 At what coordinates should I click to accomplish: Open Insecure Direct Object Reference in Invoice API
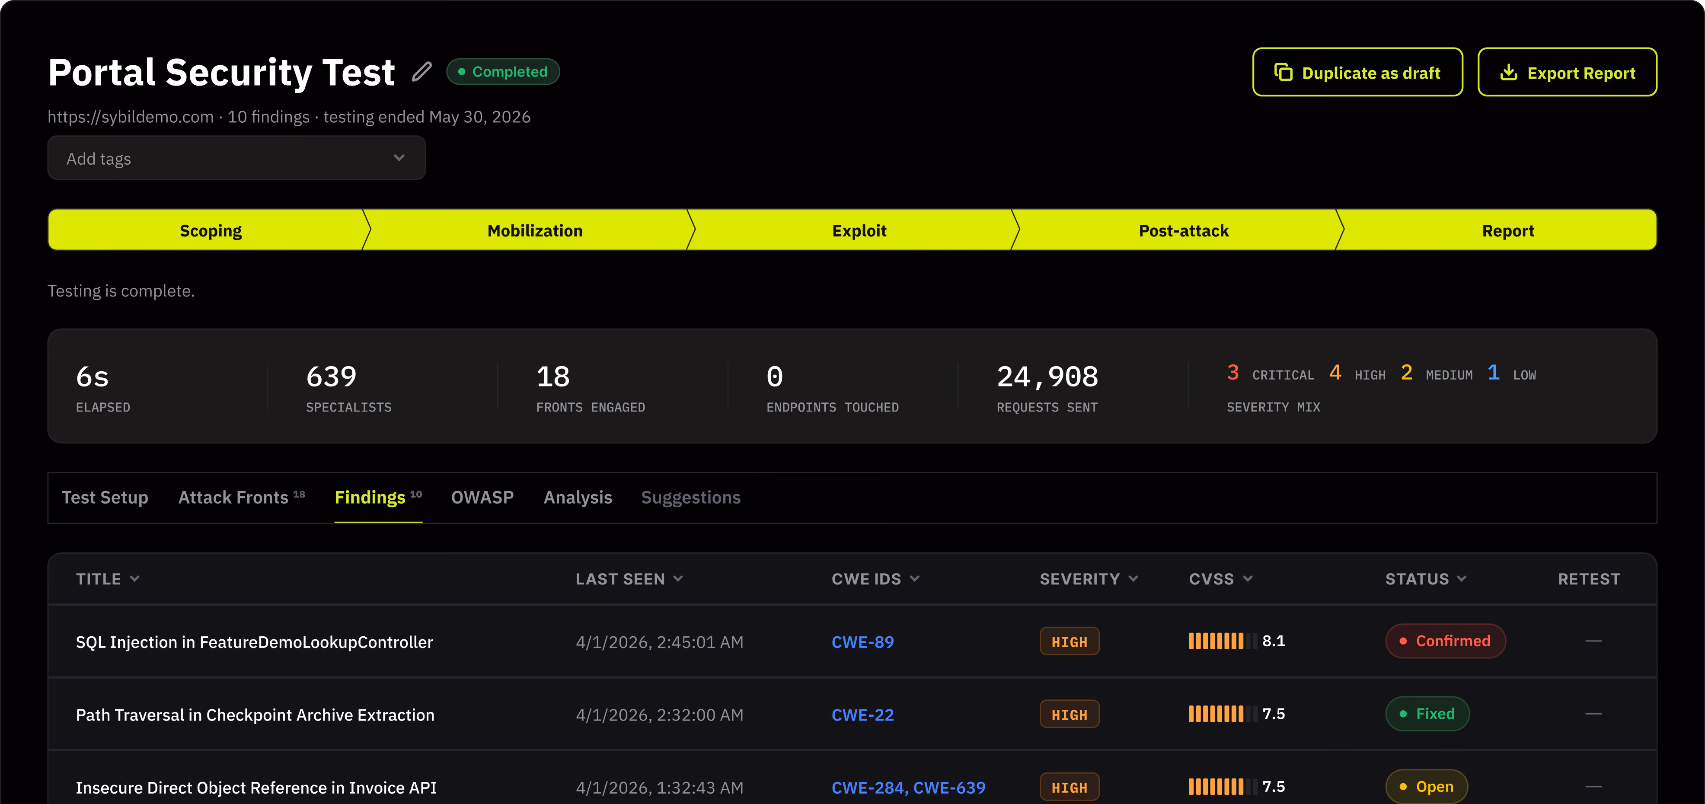(256, 788)
